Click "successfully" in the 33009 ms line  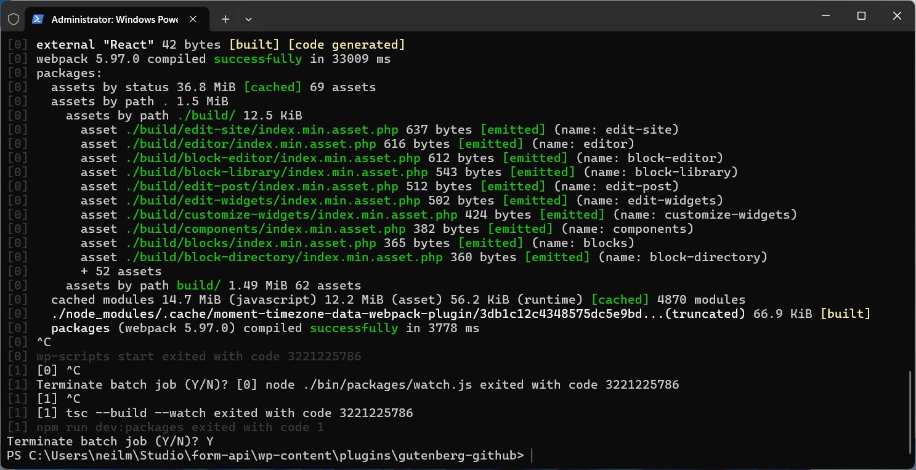[x=257, y=59]
